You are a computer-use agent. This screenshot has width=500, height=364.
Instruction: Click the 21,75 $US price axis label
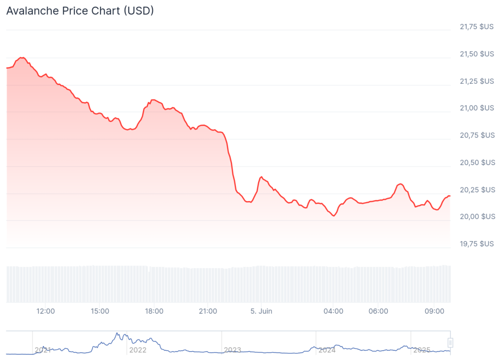point(477,27)
